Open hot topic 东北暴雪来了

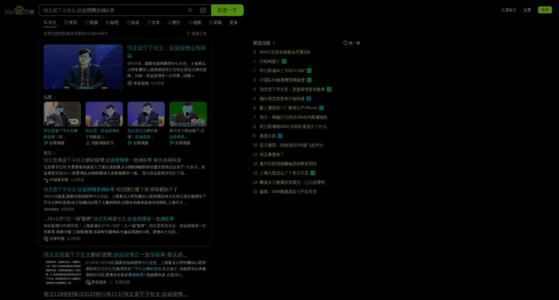272,154
